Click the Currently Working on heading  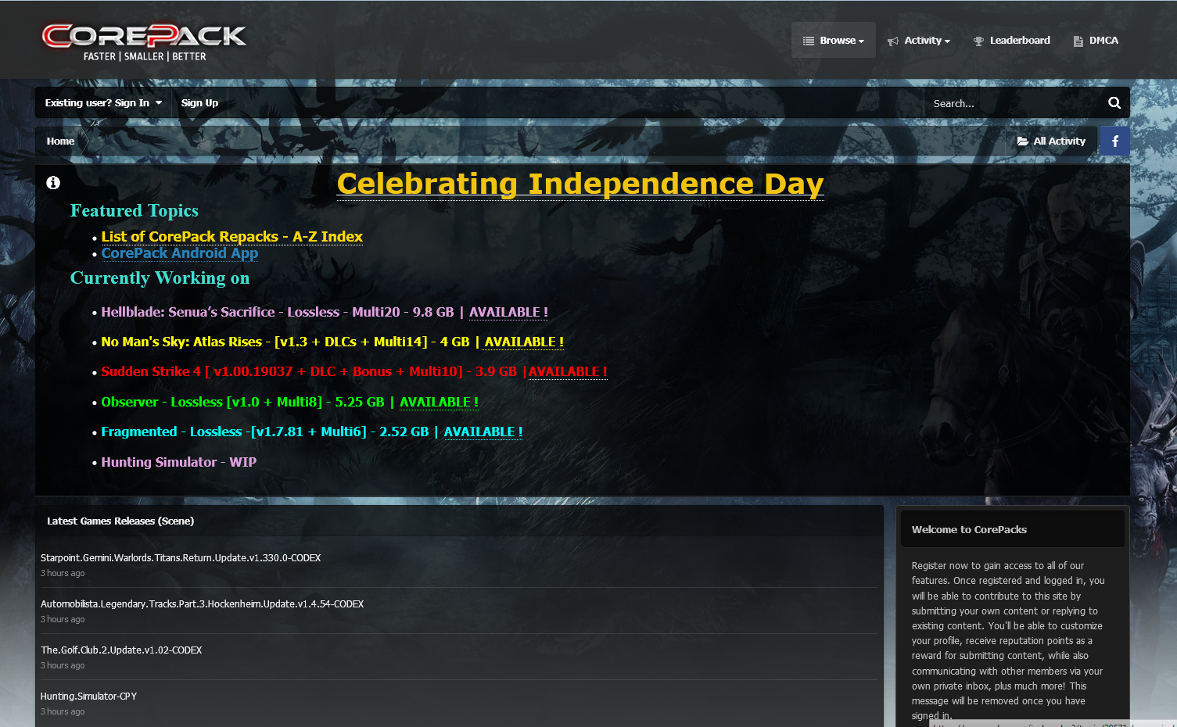160,278
